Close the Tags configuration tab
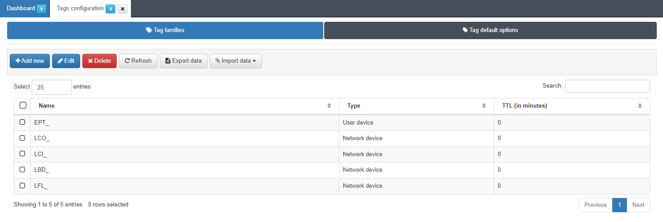663x222 pixels. (x=122, y=9)
